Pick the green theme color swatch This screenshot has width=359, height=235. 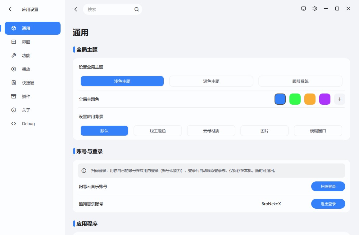(295, 99)
